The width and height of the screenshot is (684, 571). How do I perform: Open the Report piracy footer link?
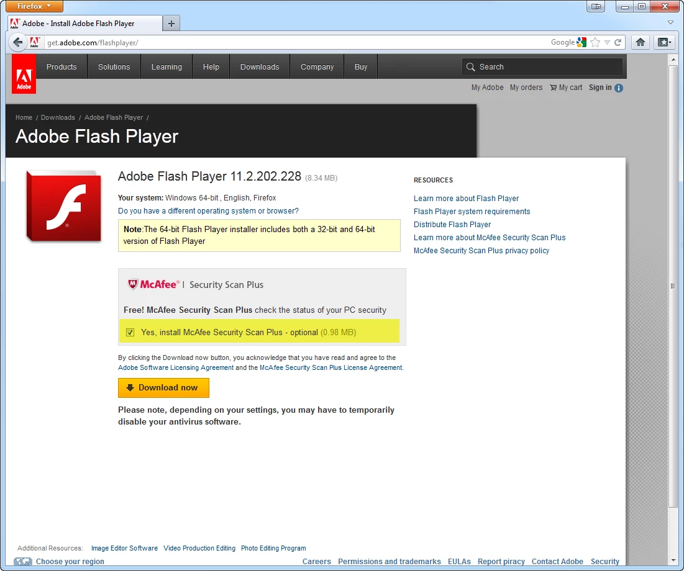501,562
